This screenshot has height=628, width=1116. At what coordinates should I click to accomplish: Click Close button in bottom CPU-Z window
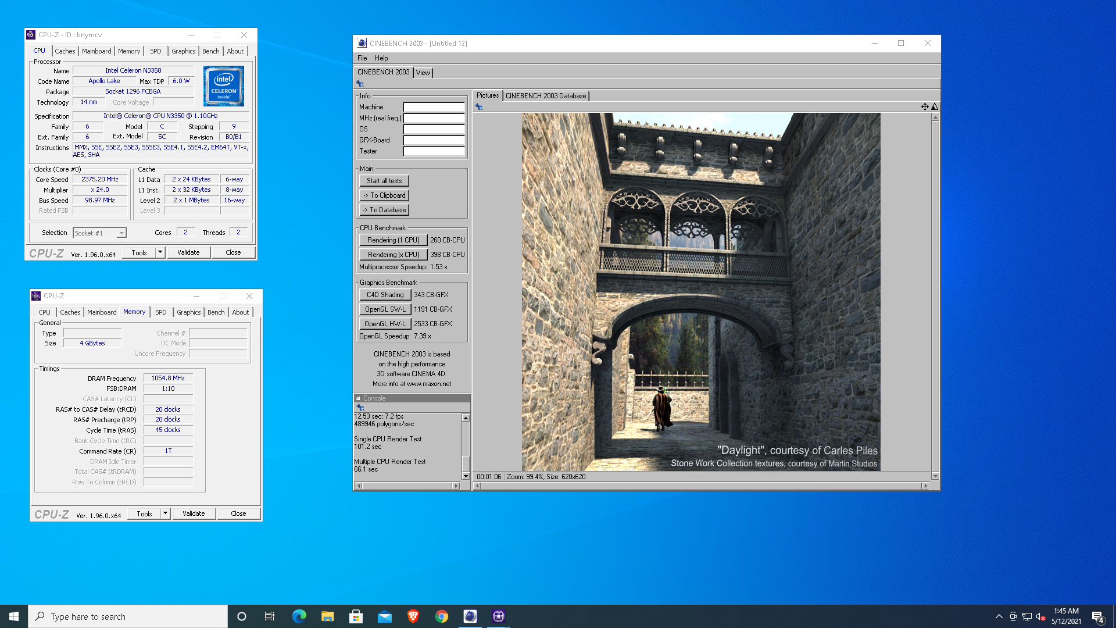238,513
